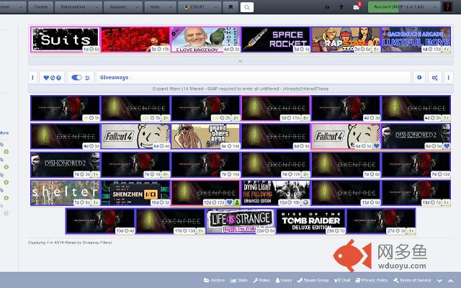Click the footer chevron-down arrow
The width and height of the screenshot is (461, 288).
coord(439,280)
